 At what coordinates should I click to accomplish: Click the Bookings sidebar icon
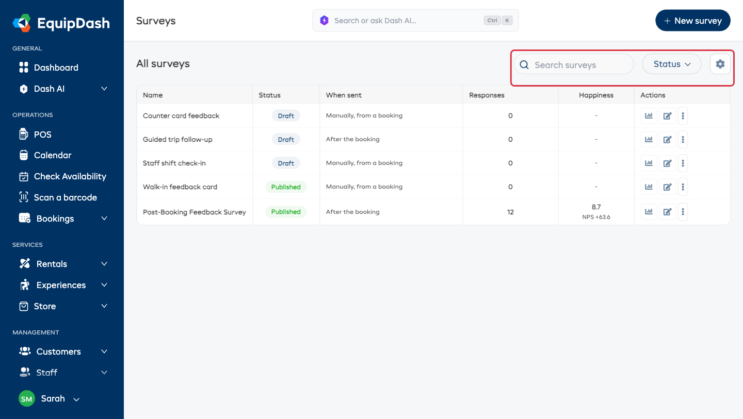click(x=24, y=219)
